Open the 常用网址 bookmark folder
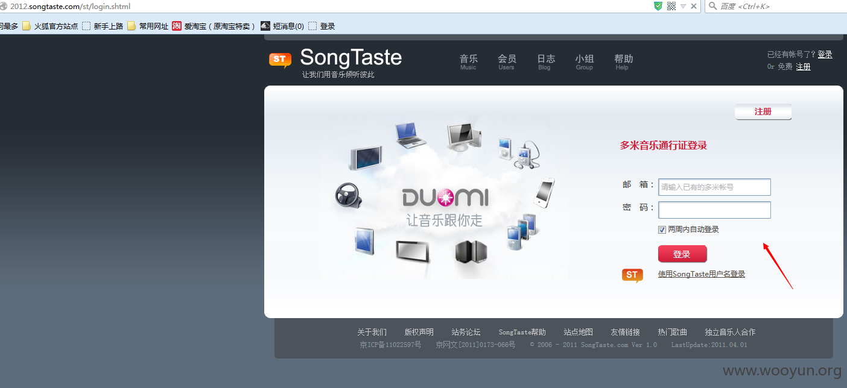This screenshot has width=847, height=388. 148,26
